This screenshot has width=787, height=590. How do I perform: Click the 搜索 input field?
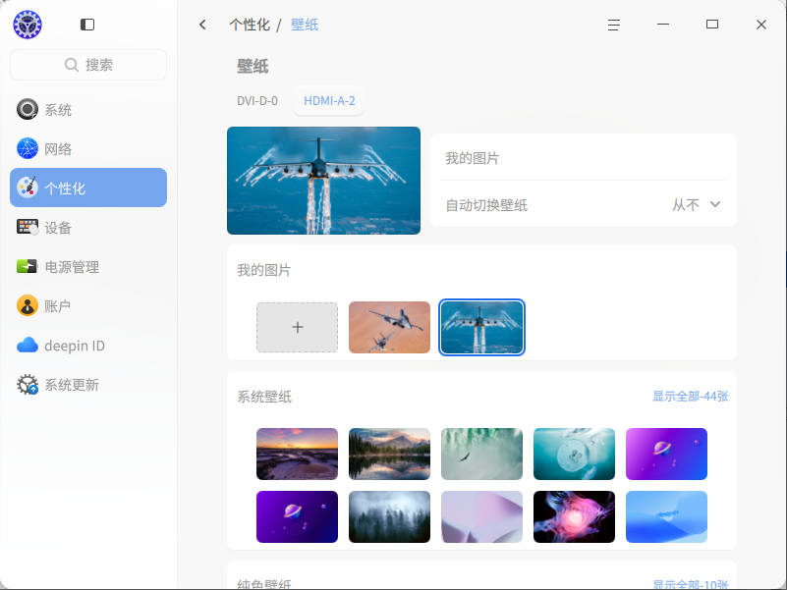(88, 65)
